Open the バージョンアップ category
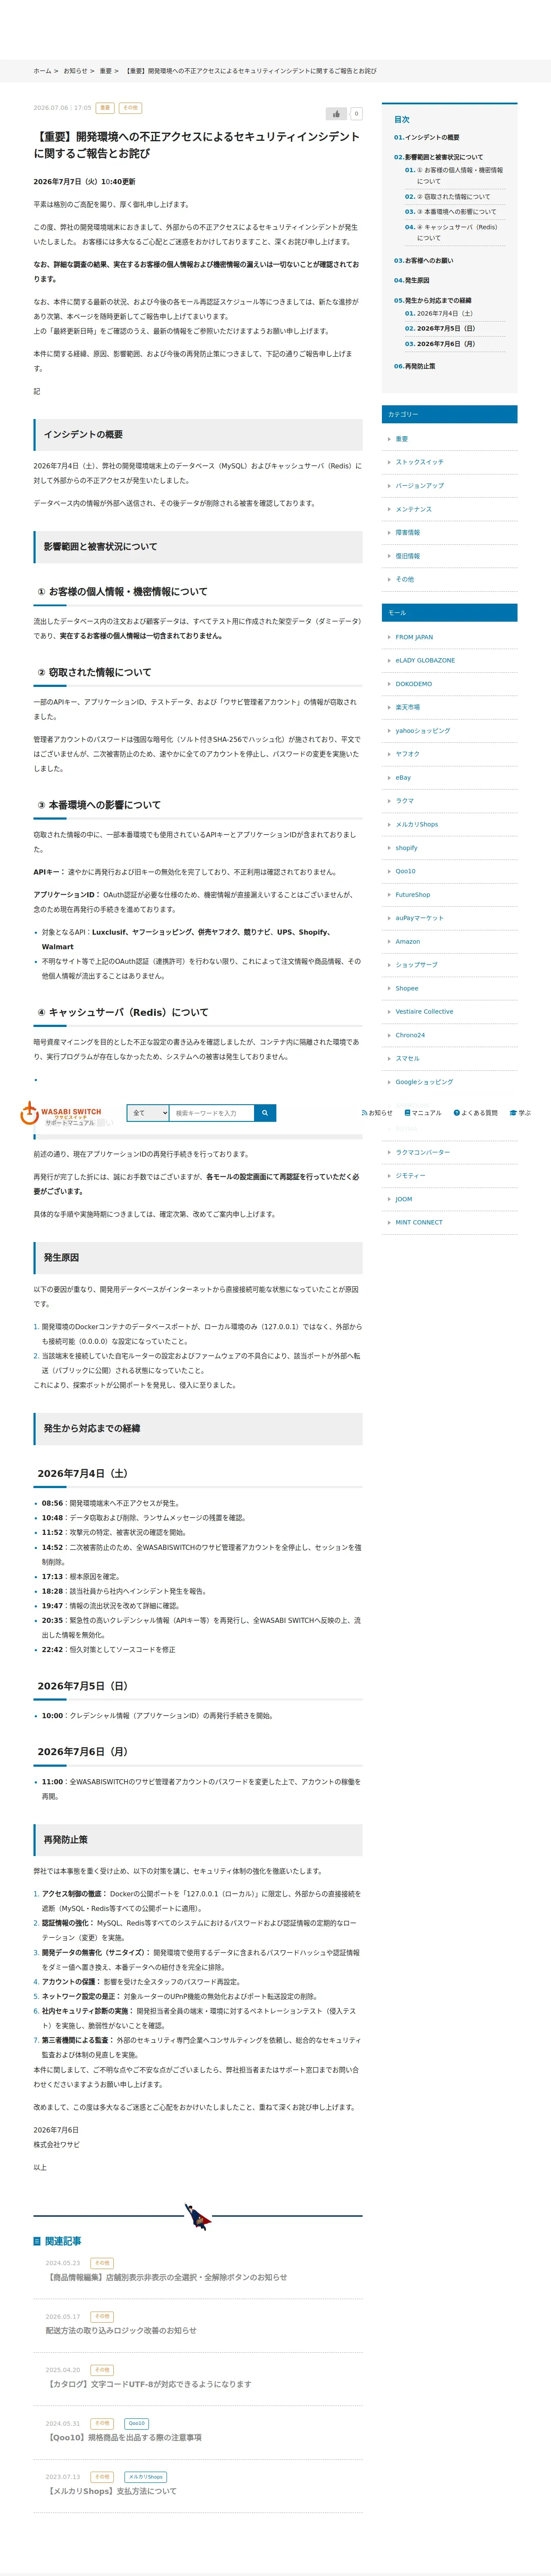Viewport: 551px width, 2576px height. pyautogui.click(x=420, y=486)
